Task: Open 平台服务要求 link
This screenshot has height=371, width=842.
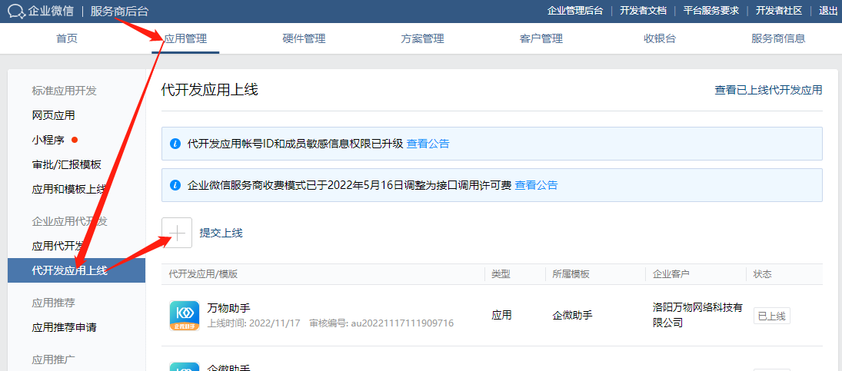Action: click(x=711, y=11)
